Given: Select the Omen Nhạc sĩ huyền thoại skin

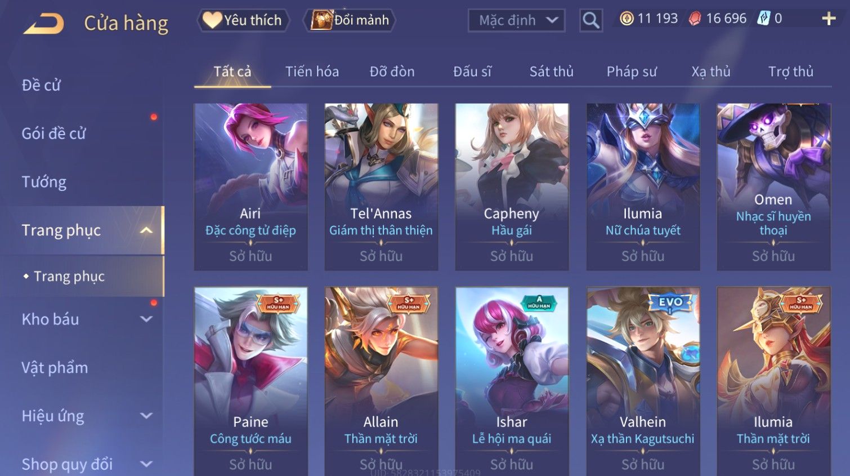Looking at the screenshot, I should pyautogui.click(x=773, y=186).
